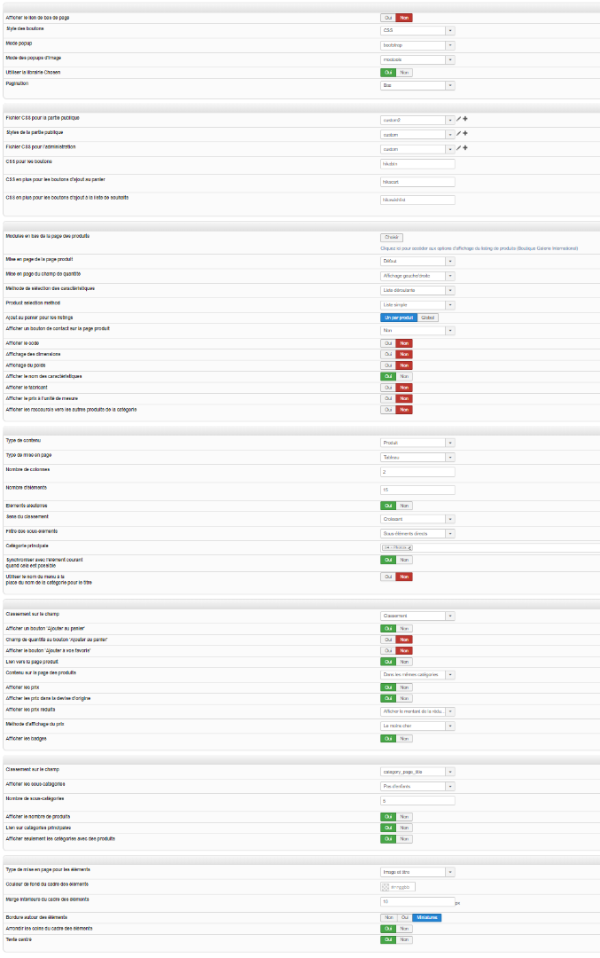Turn off Arrondir les coins du cadre
600x958 pixels.
pyautogui.click(x=404, y=929)
